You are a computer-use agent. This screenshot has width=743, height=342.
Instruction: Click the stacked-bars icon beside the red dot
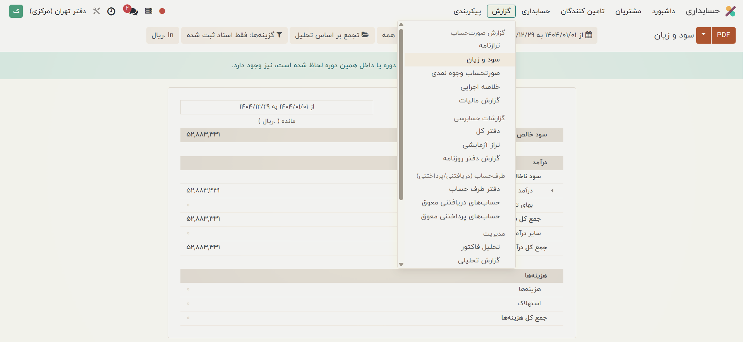(149, 11)
